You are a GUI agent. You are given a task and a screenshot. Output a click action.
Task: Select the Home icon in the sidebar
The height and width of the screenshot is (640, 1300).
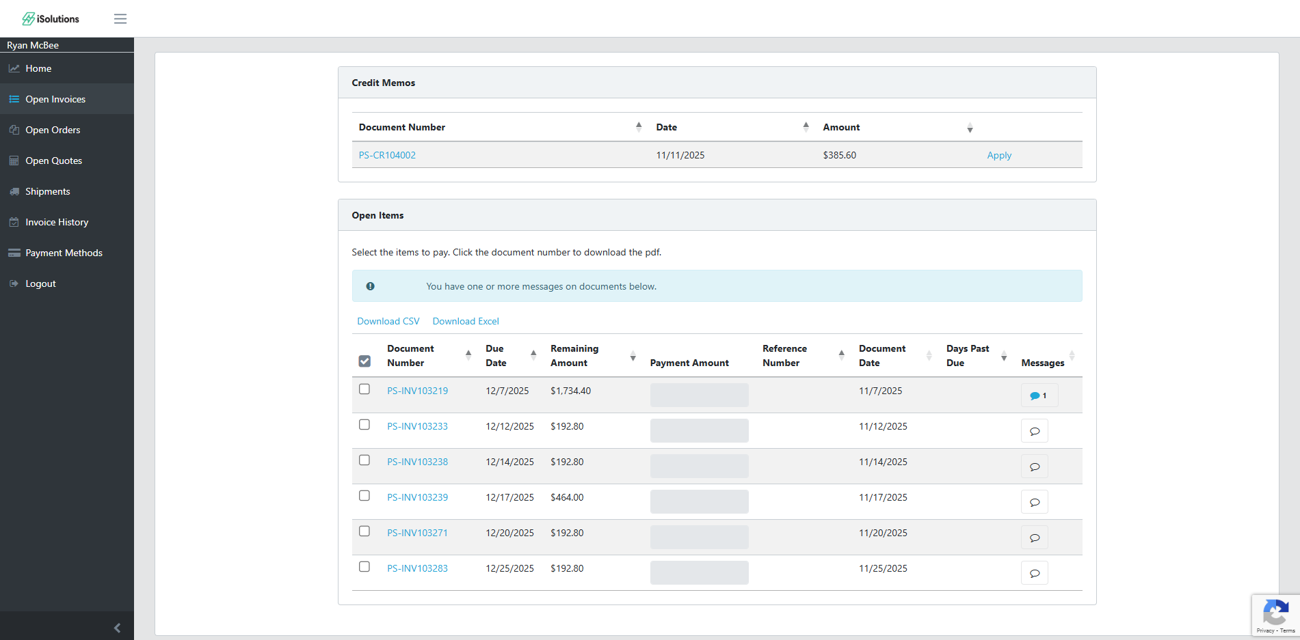[14, 68]
